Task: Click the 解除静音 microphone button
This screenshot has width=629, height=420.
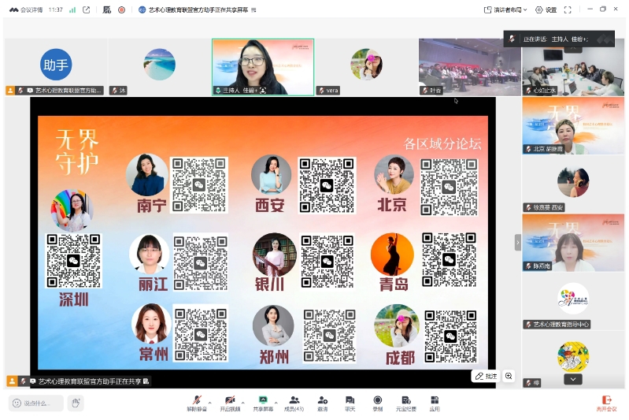Action: point(197,403)
